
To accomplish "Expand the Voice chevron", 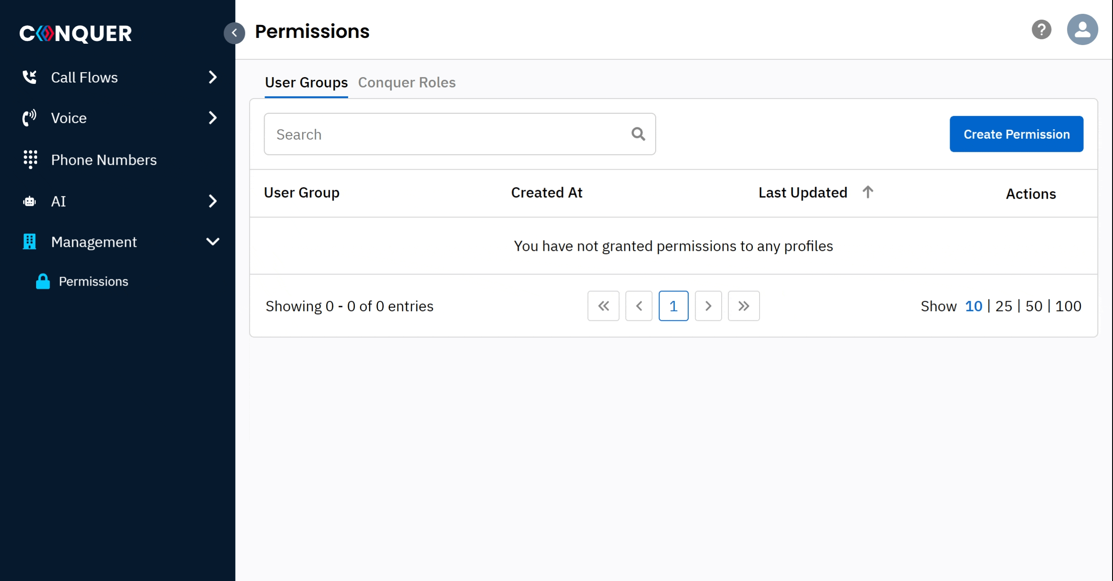I will (x=213, y=118).
